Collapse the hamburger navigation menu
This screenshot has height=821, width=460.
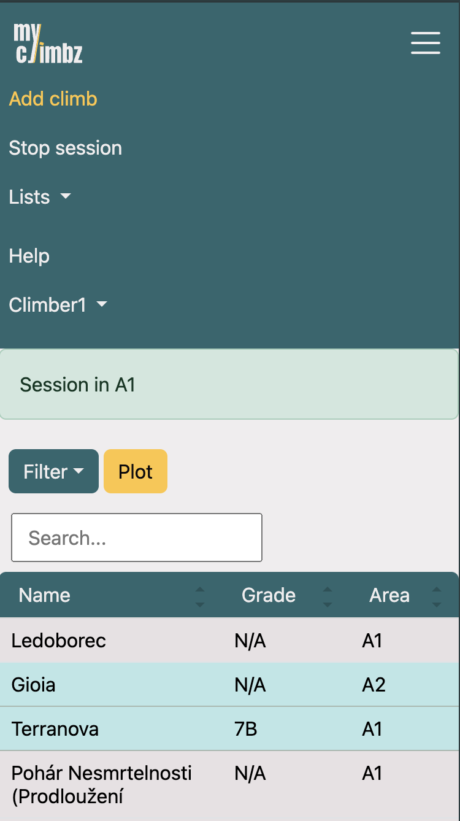coord(425,43)
